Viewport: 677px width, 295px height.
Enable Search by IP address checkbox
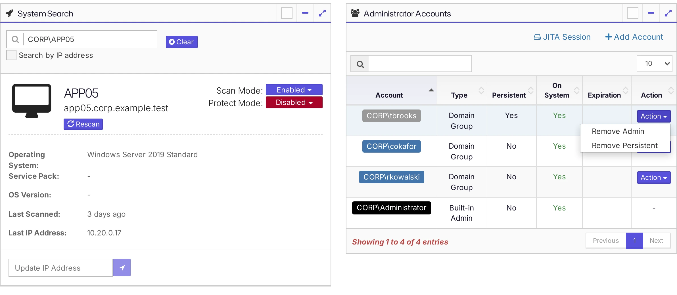[x=11, y=55]
